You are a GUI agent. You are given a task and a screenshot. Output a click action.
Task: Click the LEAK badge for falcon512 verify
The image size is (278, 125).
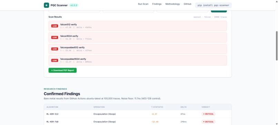point(54,26)
